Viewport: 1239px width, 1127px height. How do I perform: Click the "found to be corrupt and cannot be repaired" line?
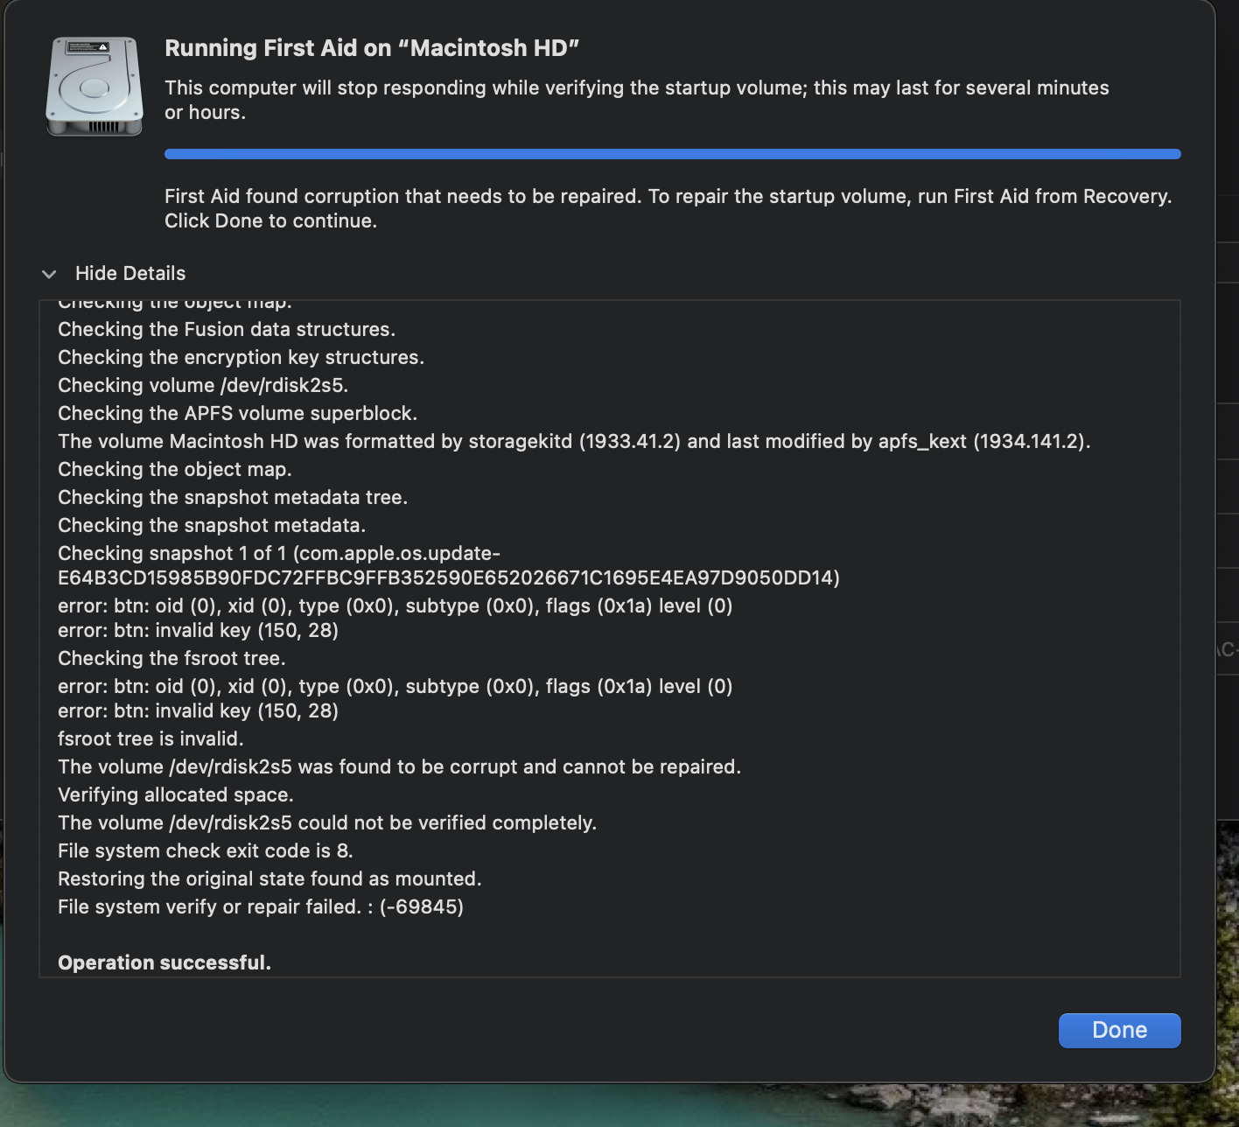[x=399, y=766]
